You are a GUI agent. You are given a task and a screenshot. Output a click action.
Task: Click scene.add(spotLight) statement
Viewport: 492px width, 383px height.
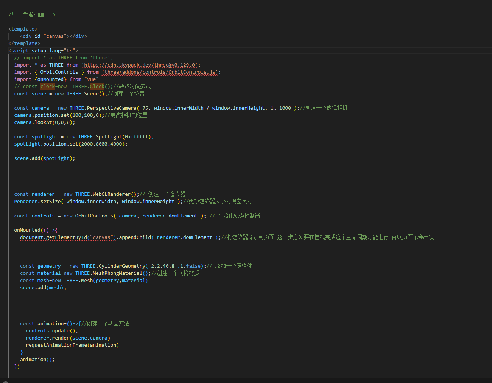pyautogui.click(x=45, y=158)
